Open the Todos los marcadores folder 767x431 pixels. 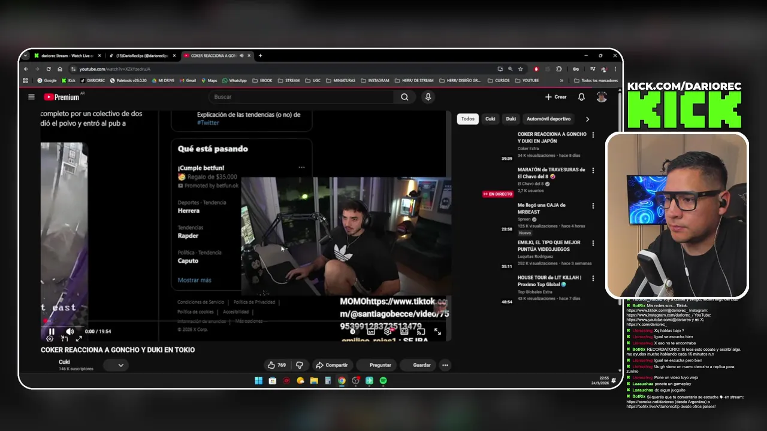(596, 80)
